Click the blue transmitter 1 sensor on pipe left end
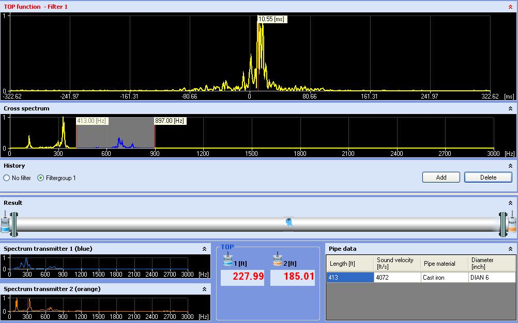This screenshot has height=323, width=518. click(6, 224)
